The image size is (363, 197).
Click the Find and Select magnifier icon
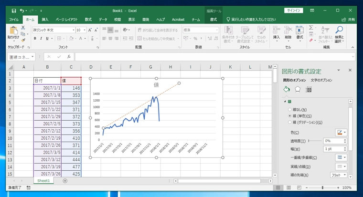click(339, 35)
